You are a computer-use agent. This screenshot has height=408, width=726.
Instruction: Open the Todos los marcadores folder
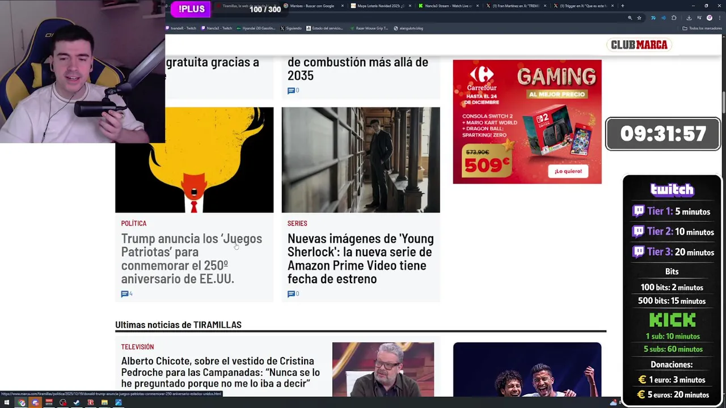point(702,28)
